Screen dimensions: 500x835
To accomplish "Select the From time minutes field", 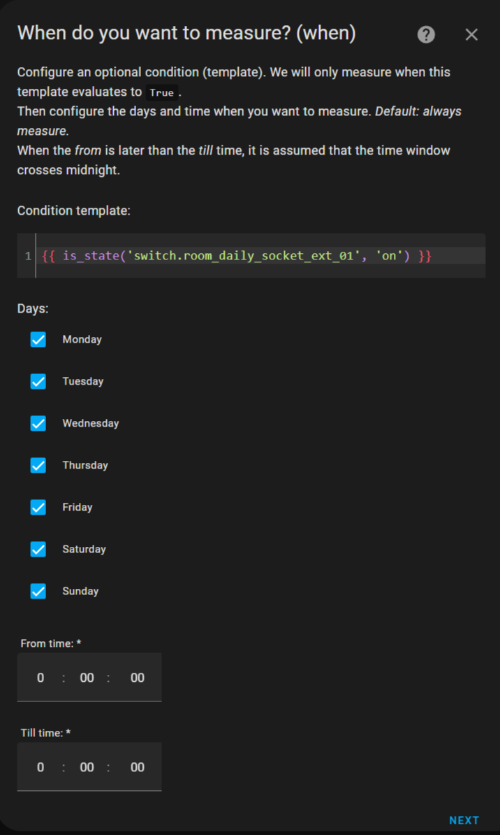I will click(87, 678).
